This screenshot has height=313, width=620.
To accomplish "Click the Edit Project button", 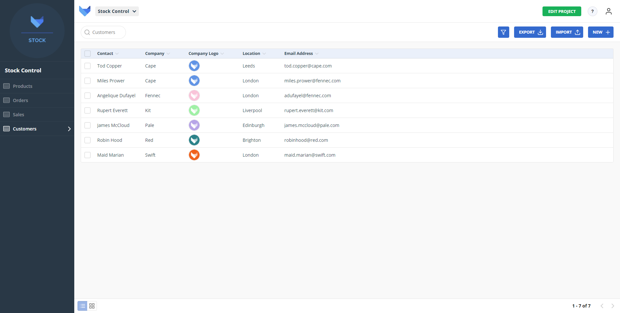I will pos(562,11).
